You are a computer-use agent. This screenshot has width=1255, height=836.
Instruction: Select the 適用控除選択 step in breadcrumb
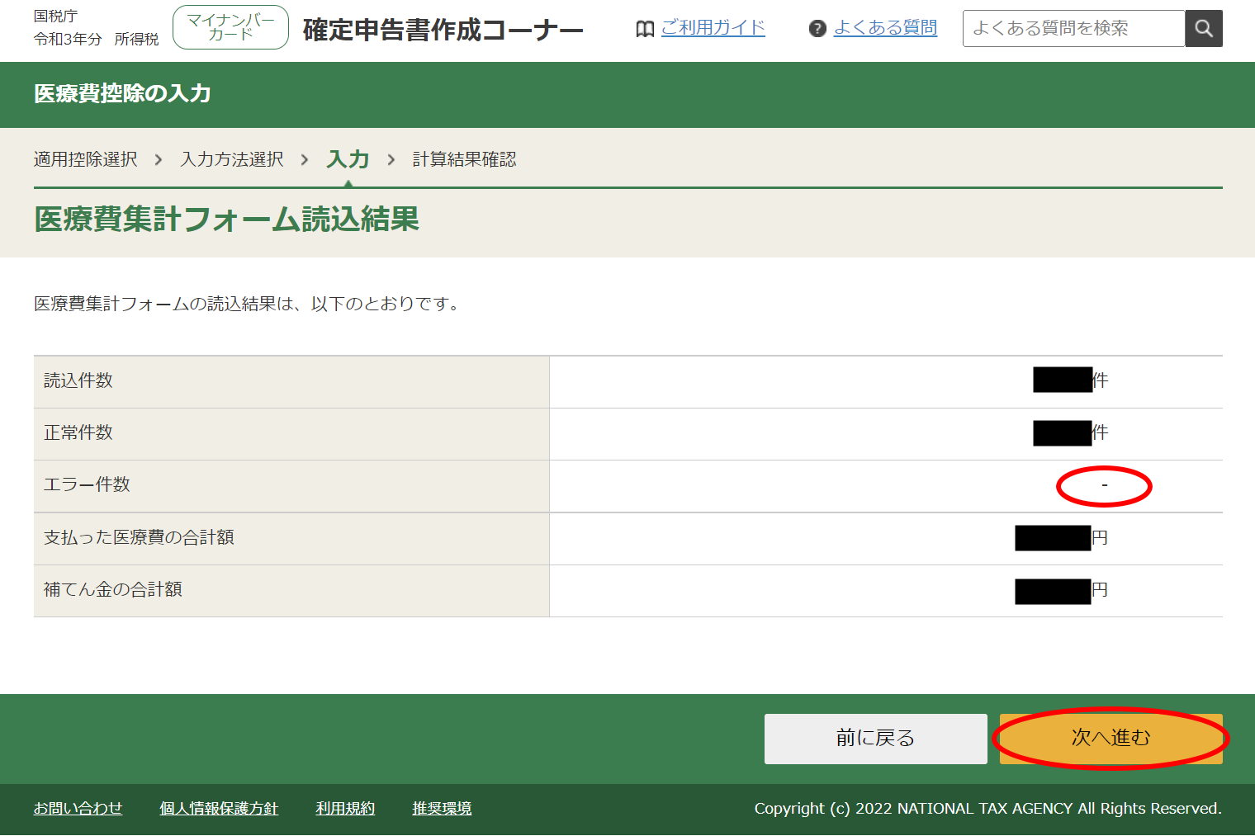tap(85, 159)
